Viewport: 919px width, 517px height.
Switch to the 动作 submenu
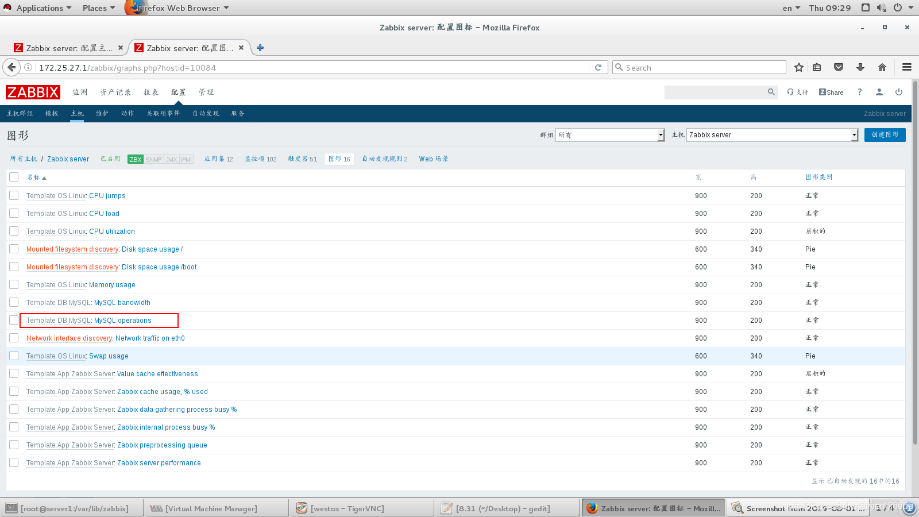click(128, 113)
